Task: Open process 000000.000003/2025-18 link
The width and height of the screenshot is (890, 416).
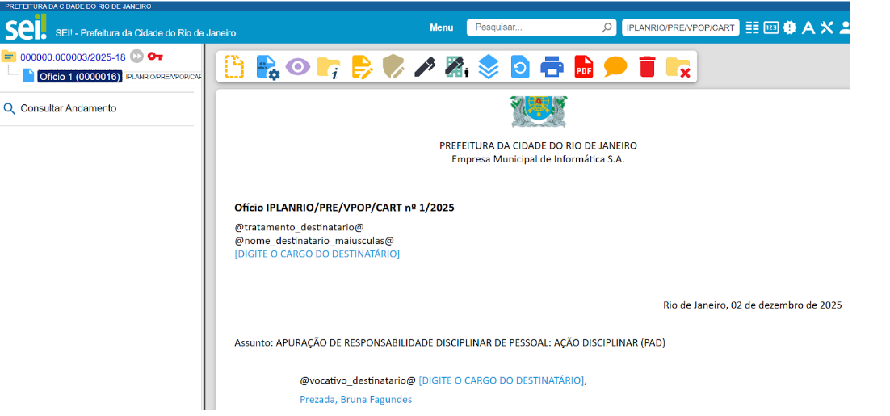Action: click(73, 57)
